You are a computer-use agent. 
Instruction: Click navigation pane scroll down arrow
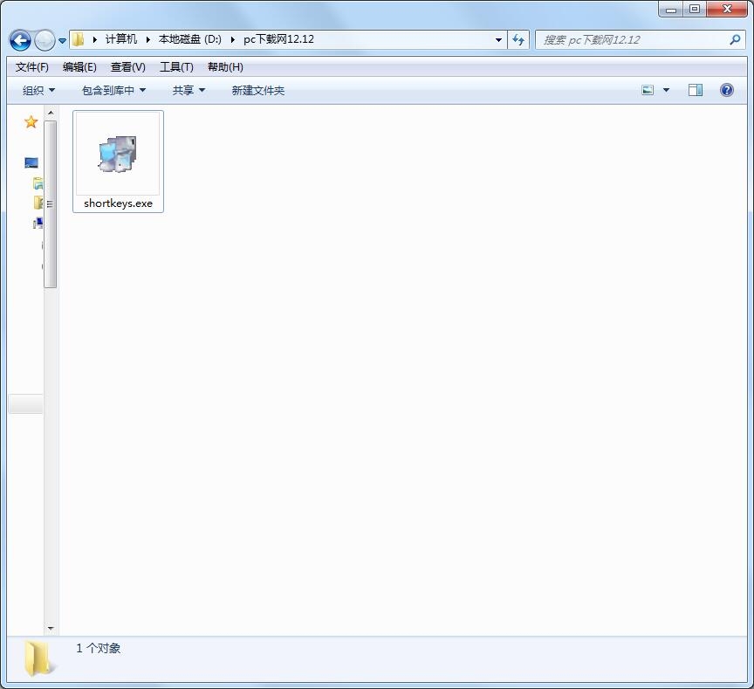[x=51, y=628]
